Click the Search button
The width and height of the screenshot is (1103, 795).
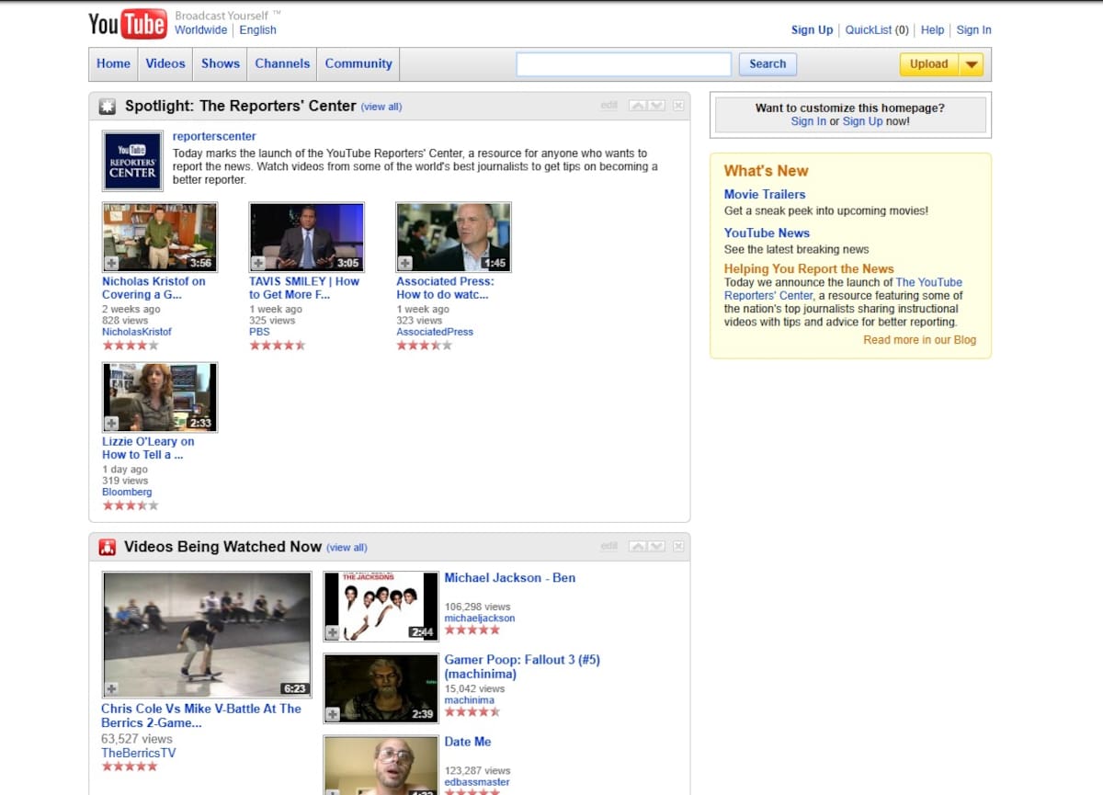click(768, 64)
